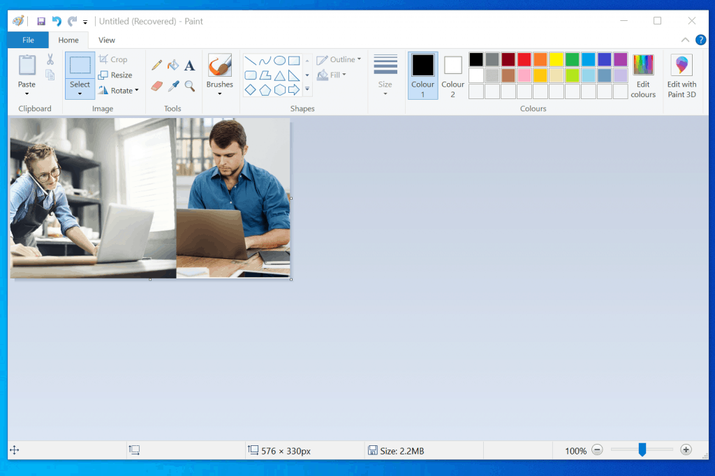The image size is (715, 476).
Task: Click the man in blue shirt image
Action: pyautogui.click(x=233, y=198)
